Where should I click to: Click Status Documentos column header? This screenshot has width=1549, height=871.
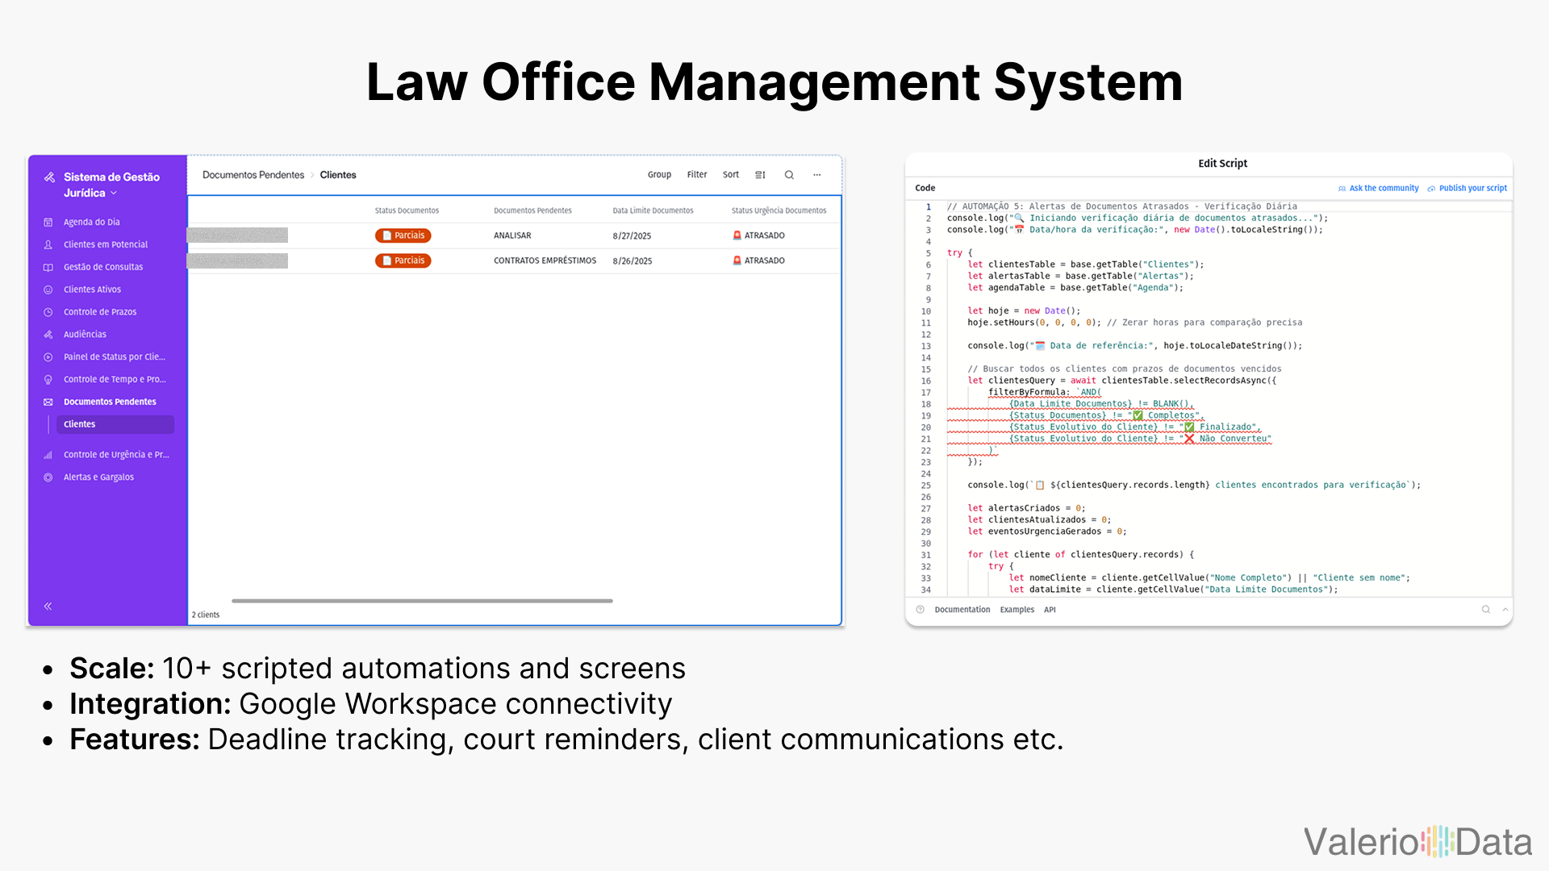(x=407, y=210)
